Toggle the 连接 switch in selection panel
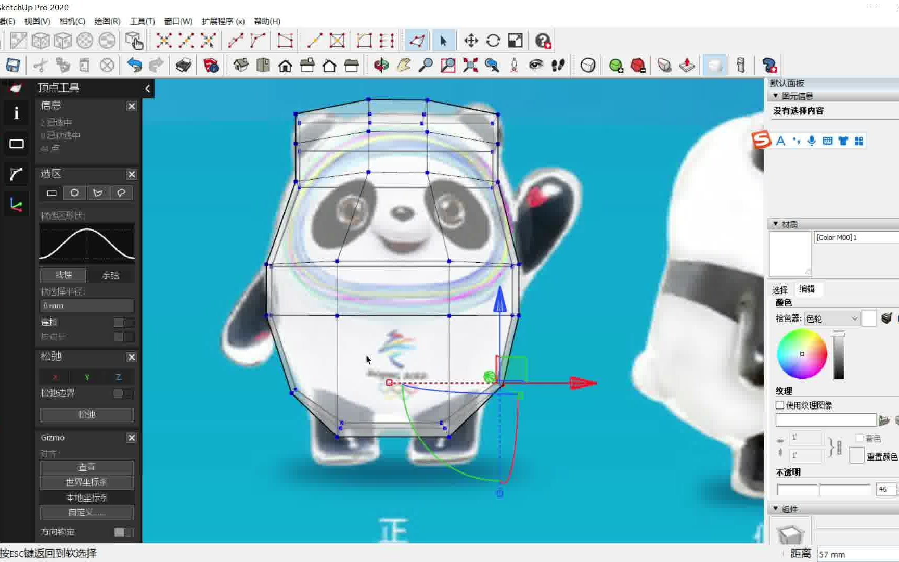 click(123, 323)
